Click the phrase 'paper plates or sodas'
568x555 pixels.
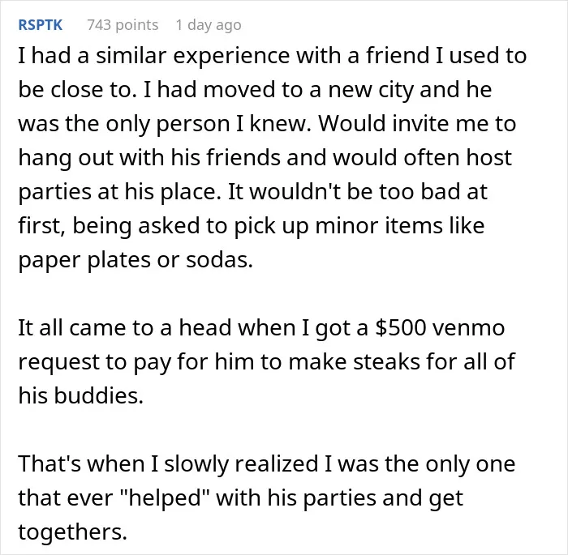[136, 261]
